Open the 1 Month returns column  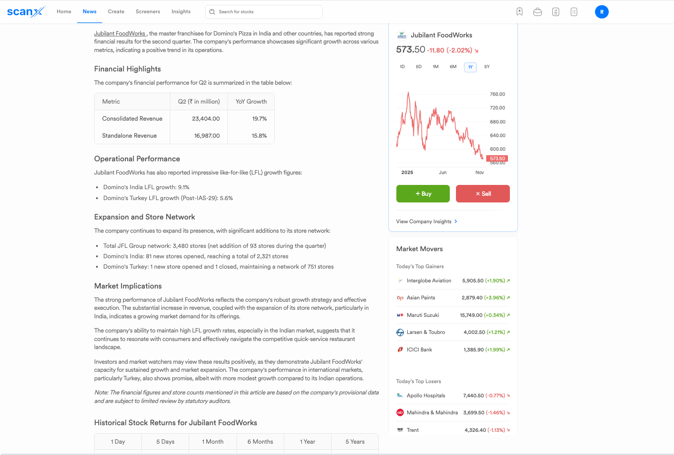212,442
